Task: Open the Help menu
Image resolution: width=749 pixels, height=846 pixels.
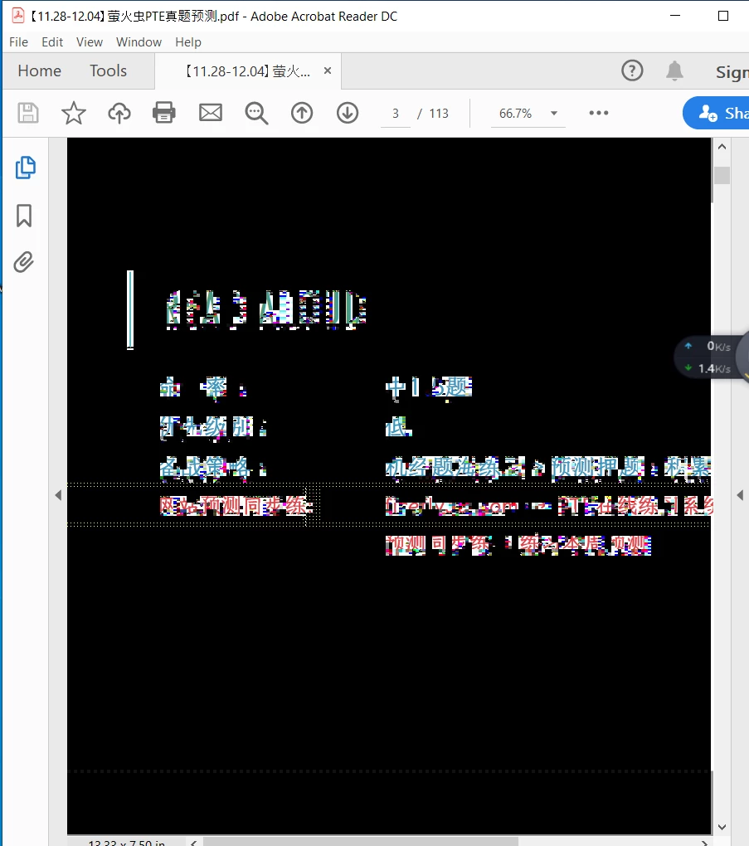Action: tap(188, 42)
